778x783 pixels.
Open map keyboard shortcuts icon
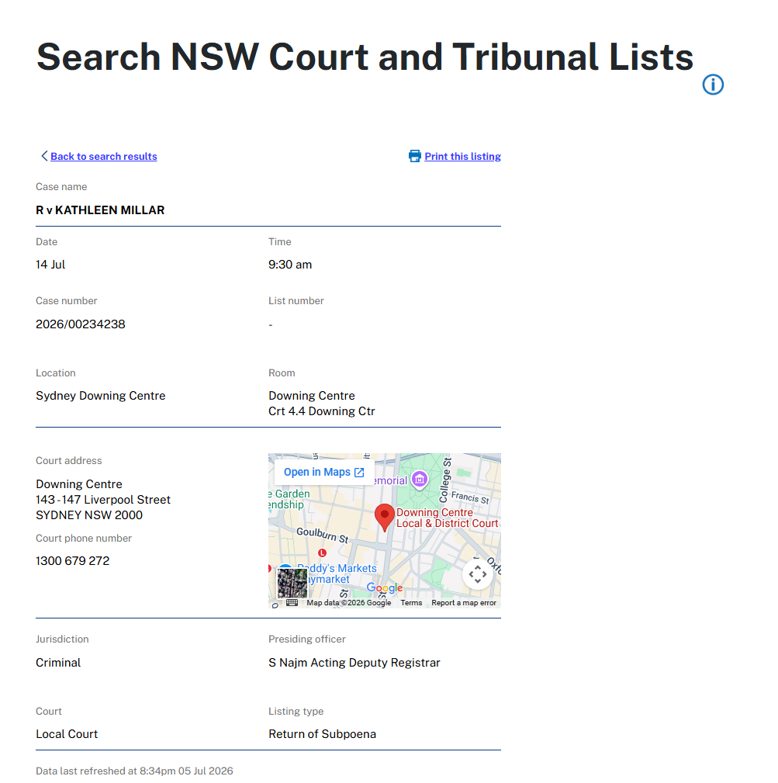[x=292, y=603]
